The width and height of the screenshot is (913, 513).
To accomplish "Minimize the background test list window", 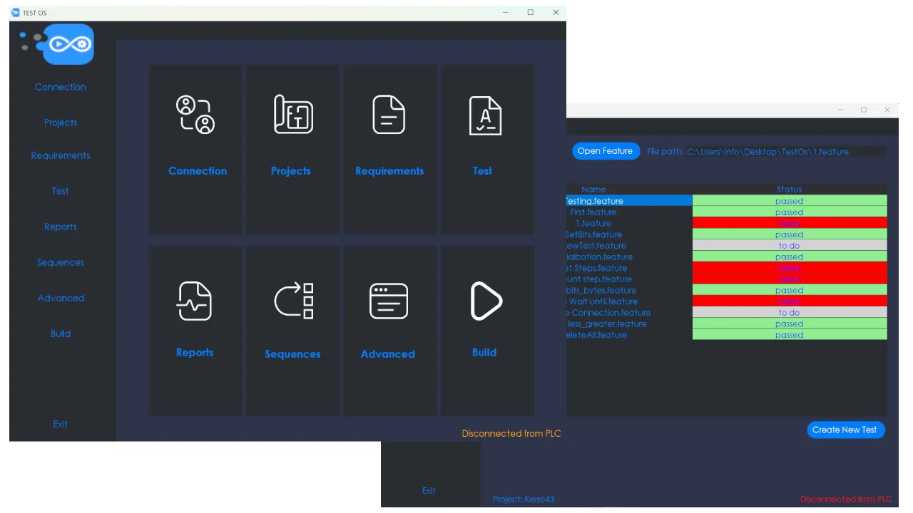I will point(840,110).
